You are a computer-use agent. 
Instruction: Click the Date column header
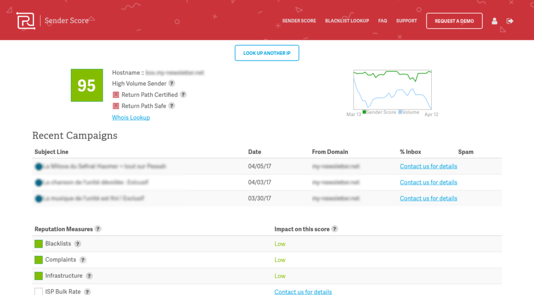tap(254, 152)
